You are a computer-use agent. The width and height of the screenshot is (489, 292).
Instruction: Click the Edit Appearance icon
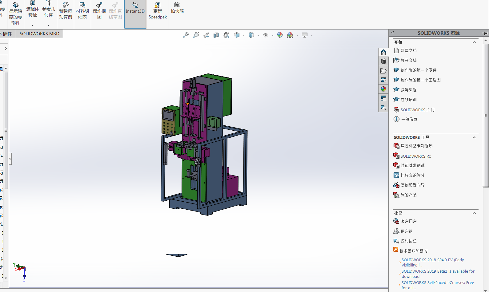tap(280, 35)
